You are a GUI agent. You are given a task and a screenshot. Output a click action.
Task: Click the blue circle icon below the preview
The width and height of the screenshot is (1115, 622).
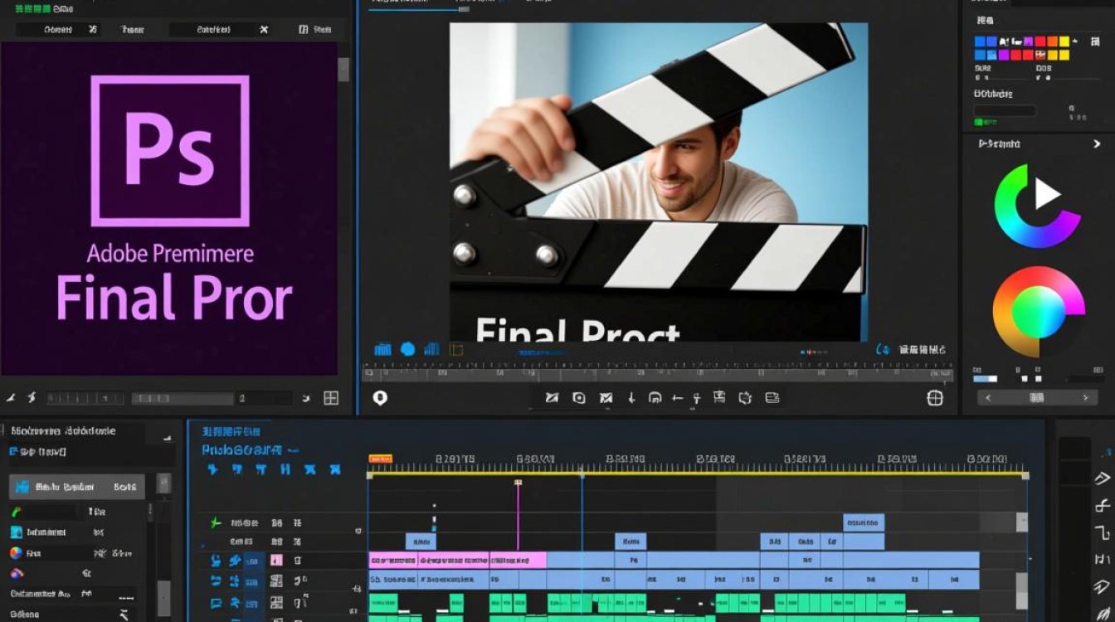point(407,349)
